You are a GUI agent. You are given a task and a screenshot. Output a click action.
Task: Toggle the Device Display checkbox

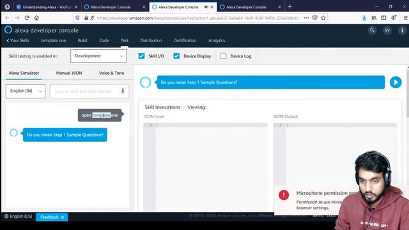click(176, 56)
